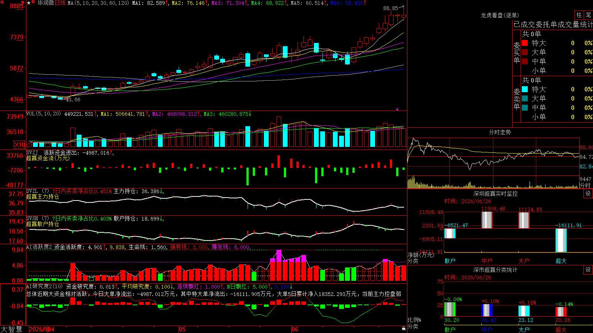
Task: Click the cyan 特大 sell-order color swatch
Action: tap(525, 89)
